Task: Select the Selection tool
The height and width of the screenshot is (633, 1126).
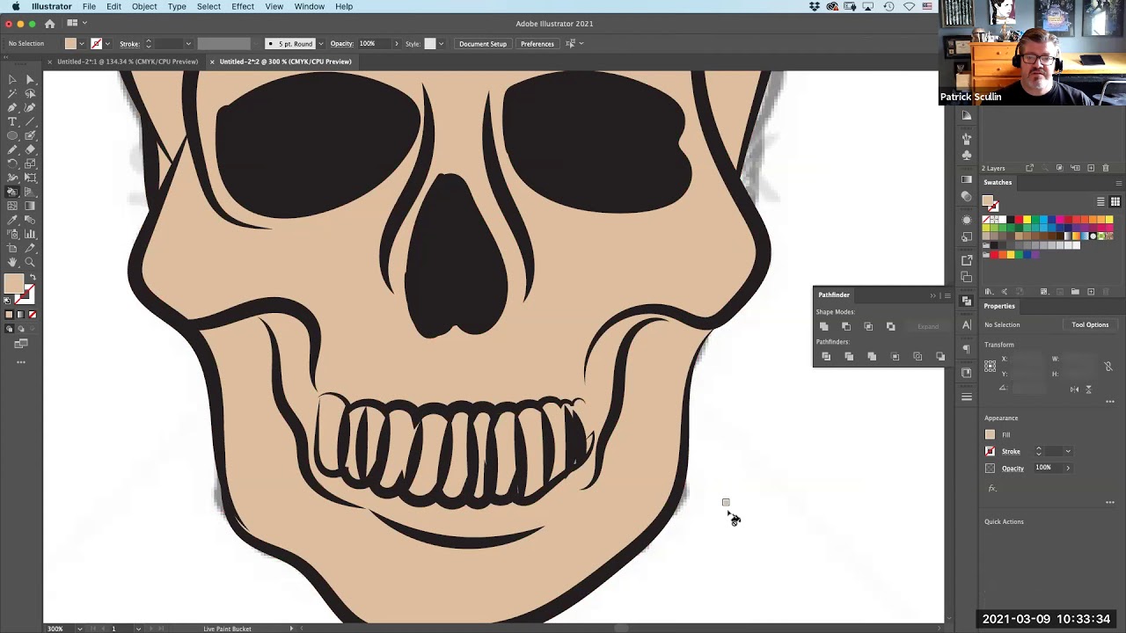Action: coord(12,79)
